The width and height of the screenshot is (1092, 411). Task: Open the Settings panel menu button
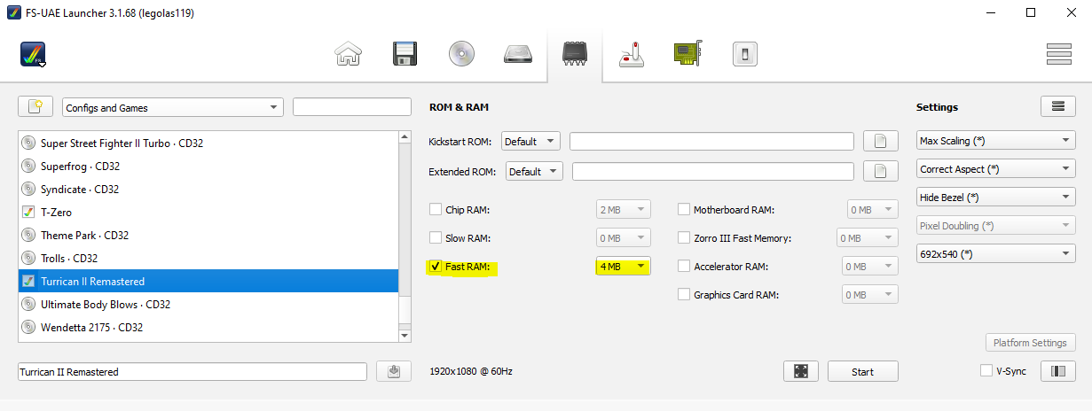(1057, 106)
